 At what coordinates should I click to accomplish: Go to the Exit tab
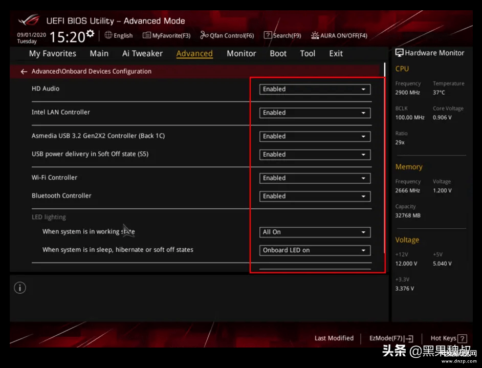coord(336,54)
